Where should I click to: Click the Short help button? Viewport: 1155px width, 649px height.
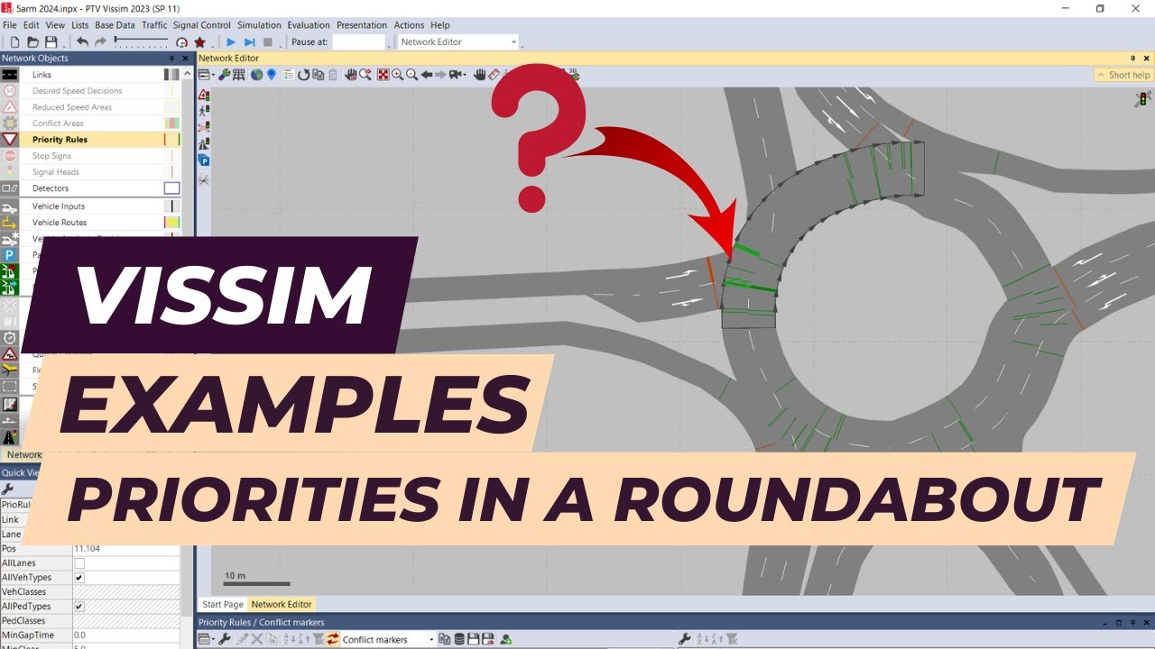[x=1123, y=75]
